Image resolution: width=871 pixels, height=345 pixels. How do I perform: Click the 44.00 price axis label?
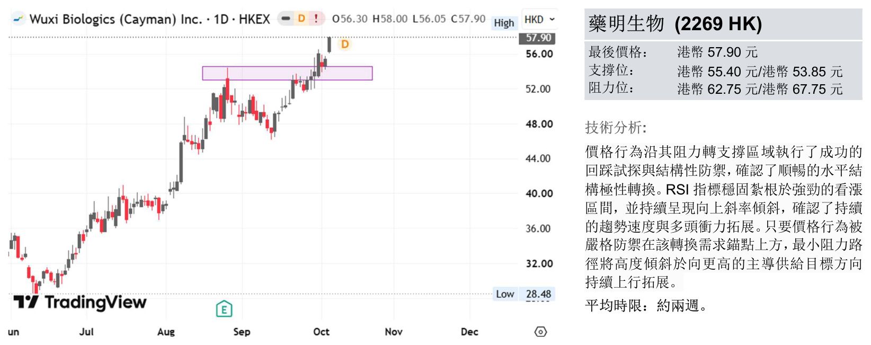click(538, 158)
